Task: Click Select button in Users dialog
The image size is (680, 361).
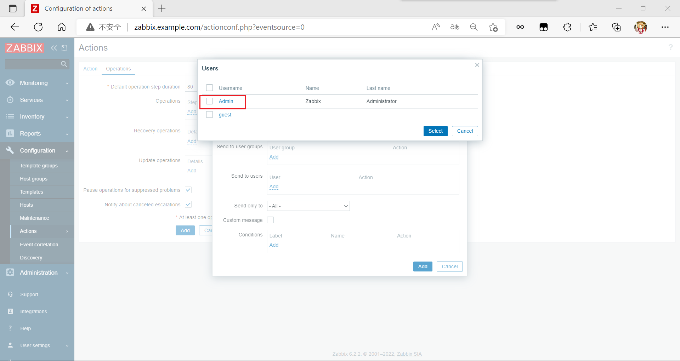Action: pos(435,131)
